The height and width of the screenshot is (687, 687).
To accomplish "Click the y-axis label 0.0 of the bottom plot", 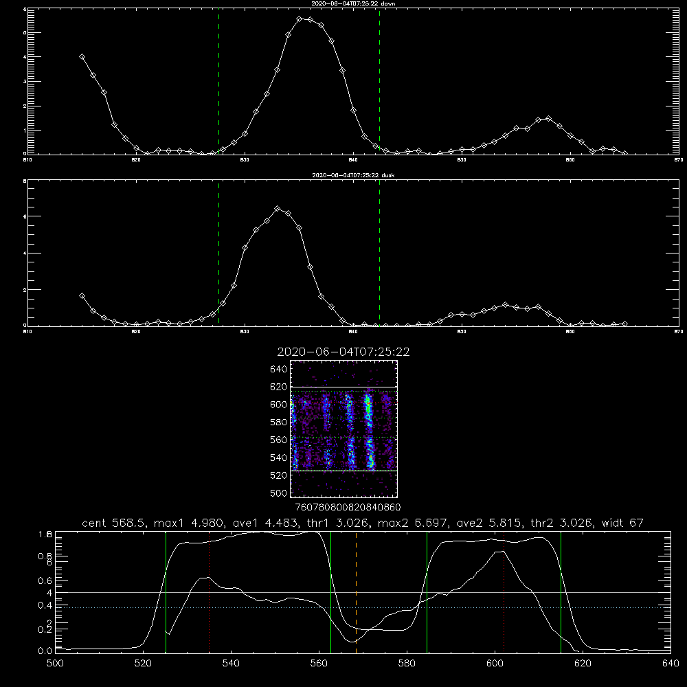I will click(45, 651).
